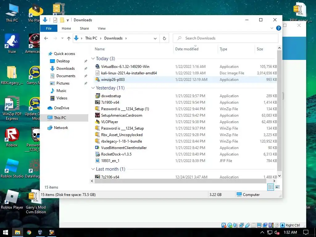Switch to large icons view
This screenshot has width=316, height=237.
tap(277, 187)
